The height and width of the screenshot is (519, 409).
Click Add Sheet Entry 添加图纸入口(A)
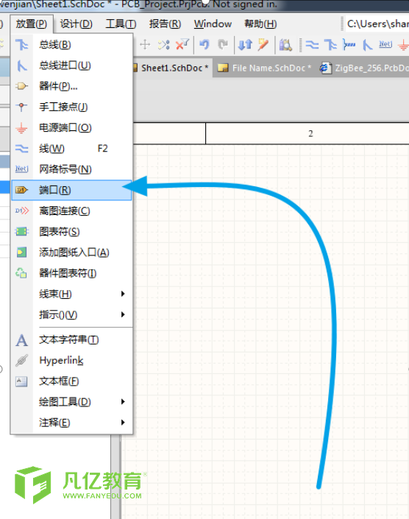(x=71, y=253)
